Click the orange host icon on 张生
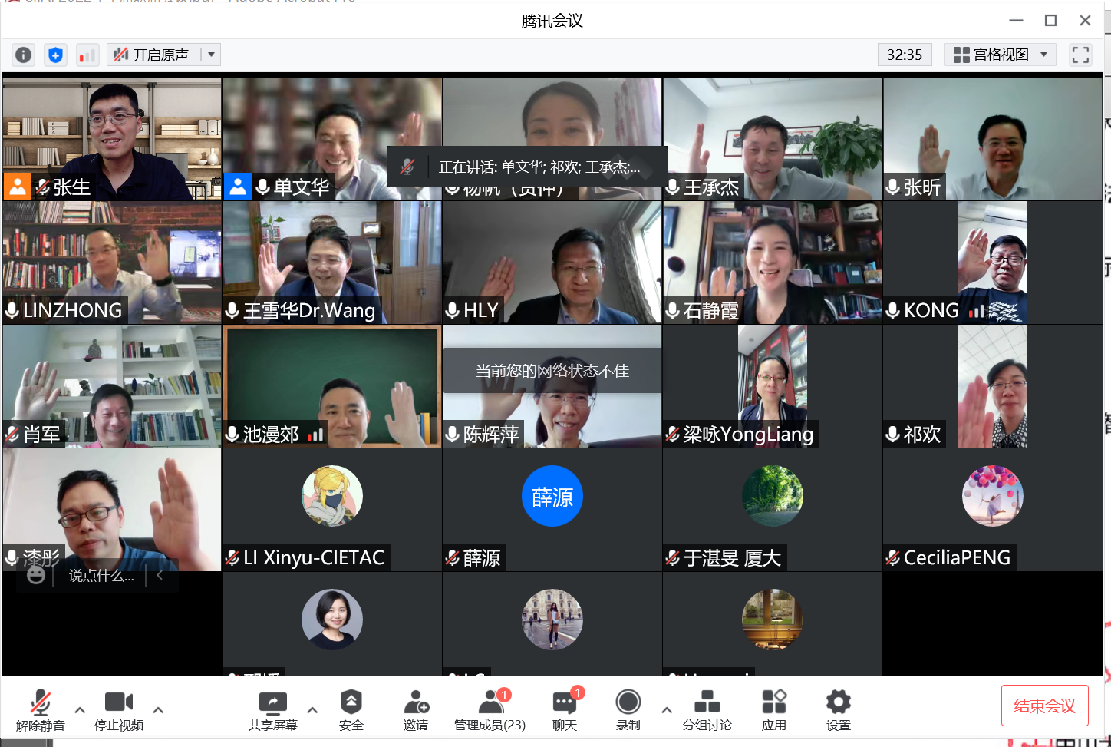 [x=17, y=187]
